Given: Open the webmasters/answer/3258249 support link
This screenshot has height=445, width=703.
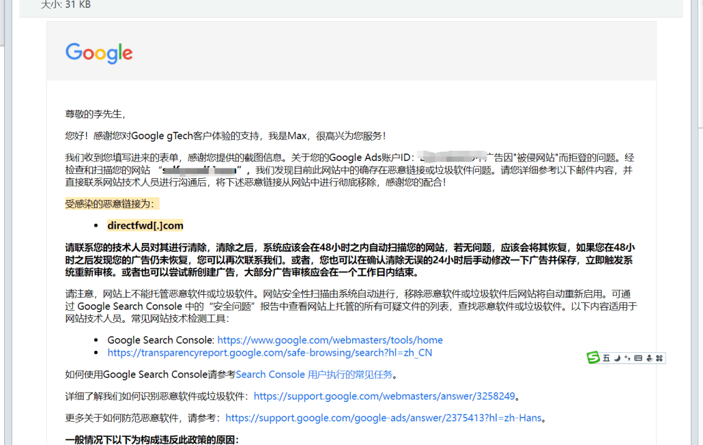Looking at the screenshot, I should click(x=384, y=396).
